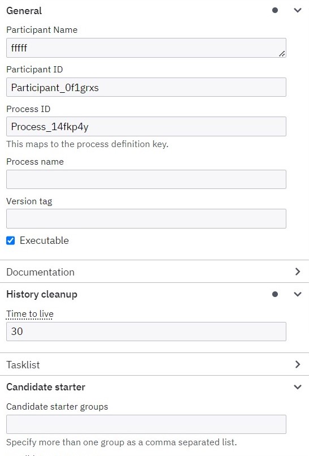
Task: Expand the Documentation section arrow
Action: click(297, 272)
